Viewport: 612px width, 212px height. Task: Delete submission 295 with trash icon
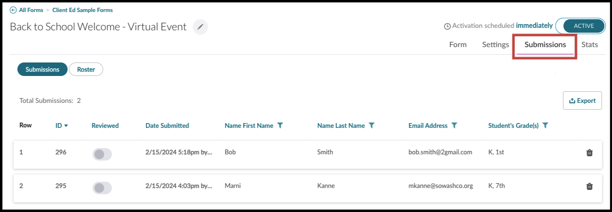(589, 186)
